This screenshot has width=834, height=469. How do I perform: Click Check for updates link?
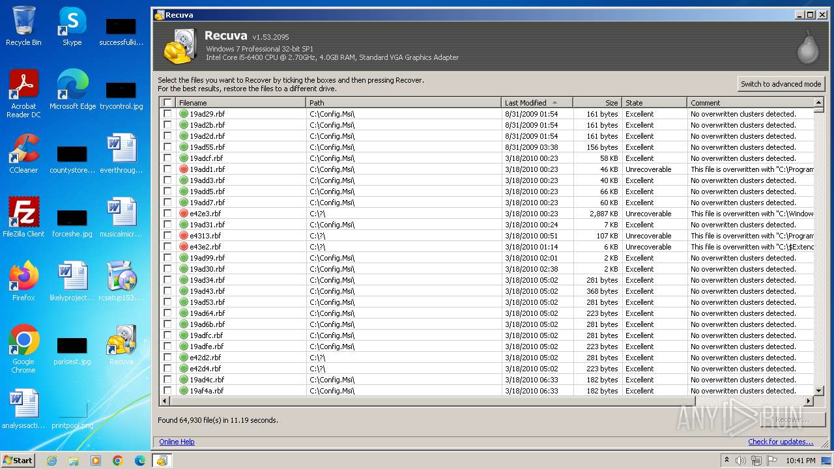point(781,442)
